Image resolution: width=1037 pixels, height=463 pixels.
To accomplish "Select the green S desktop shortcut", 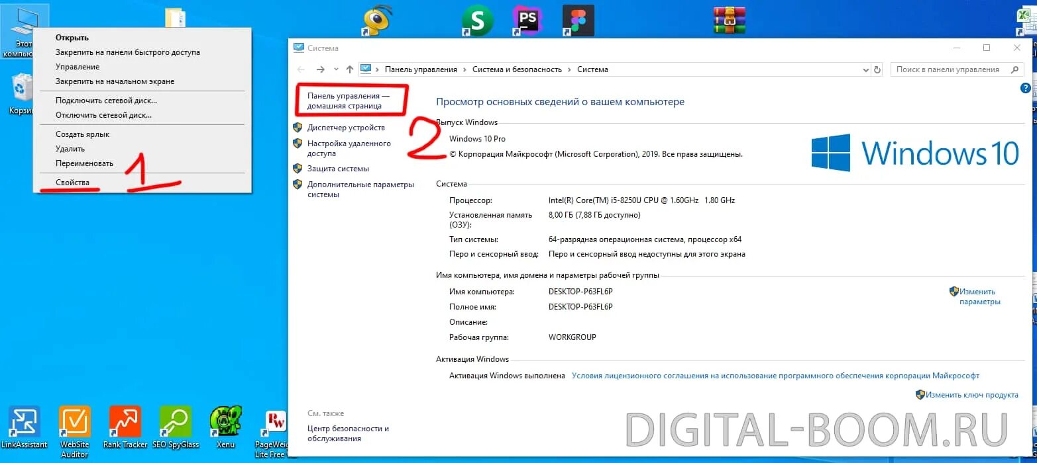I will point(477,21).
